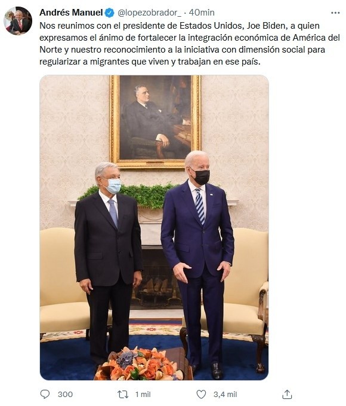346x406 pixels.
Task: Open the author's profile avatar
Action: click(18, 21)
